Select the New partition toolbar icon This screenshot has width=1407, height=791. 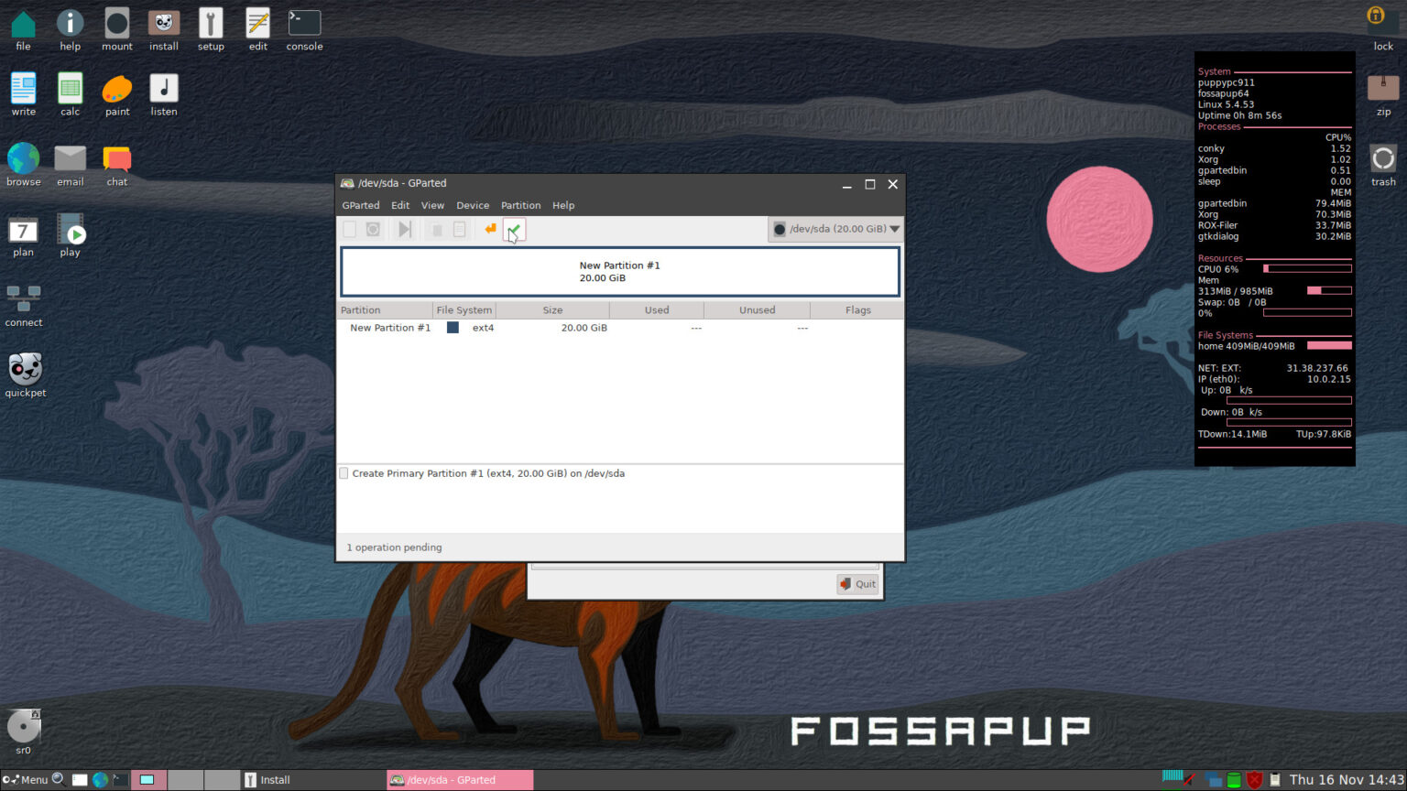349,229
